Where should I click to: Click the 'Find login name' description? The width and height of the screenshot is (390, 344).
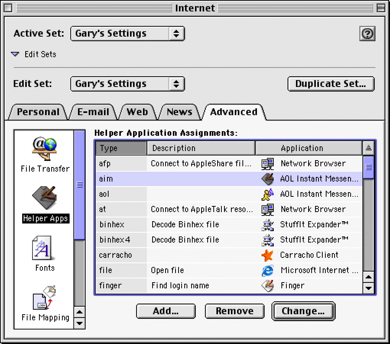180,286
